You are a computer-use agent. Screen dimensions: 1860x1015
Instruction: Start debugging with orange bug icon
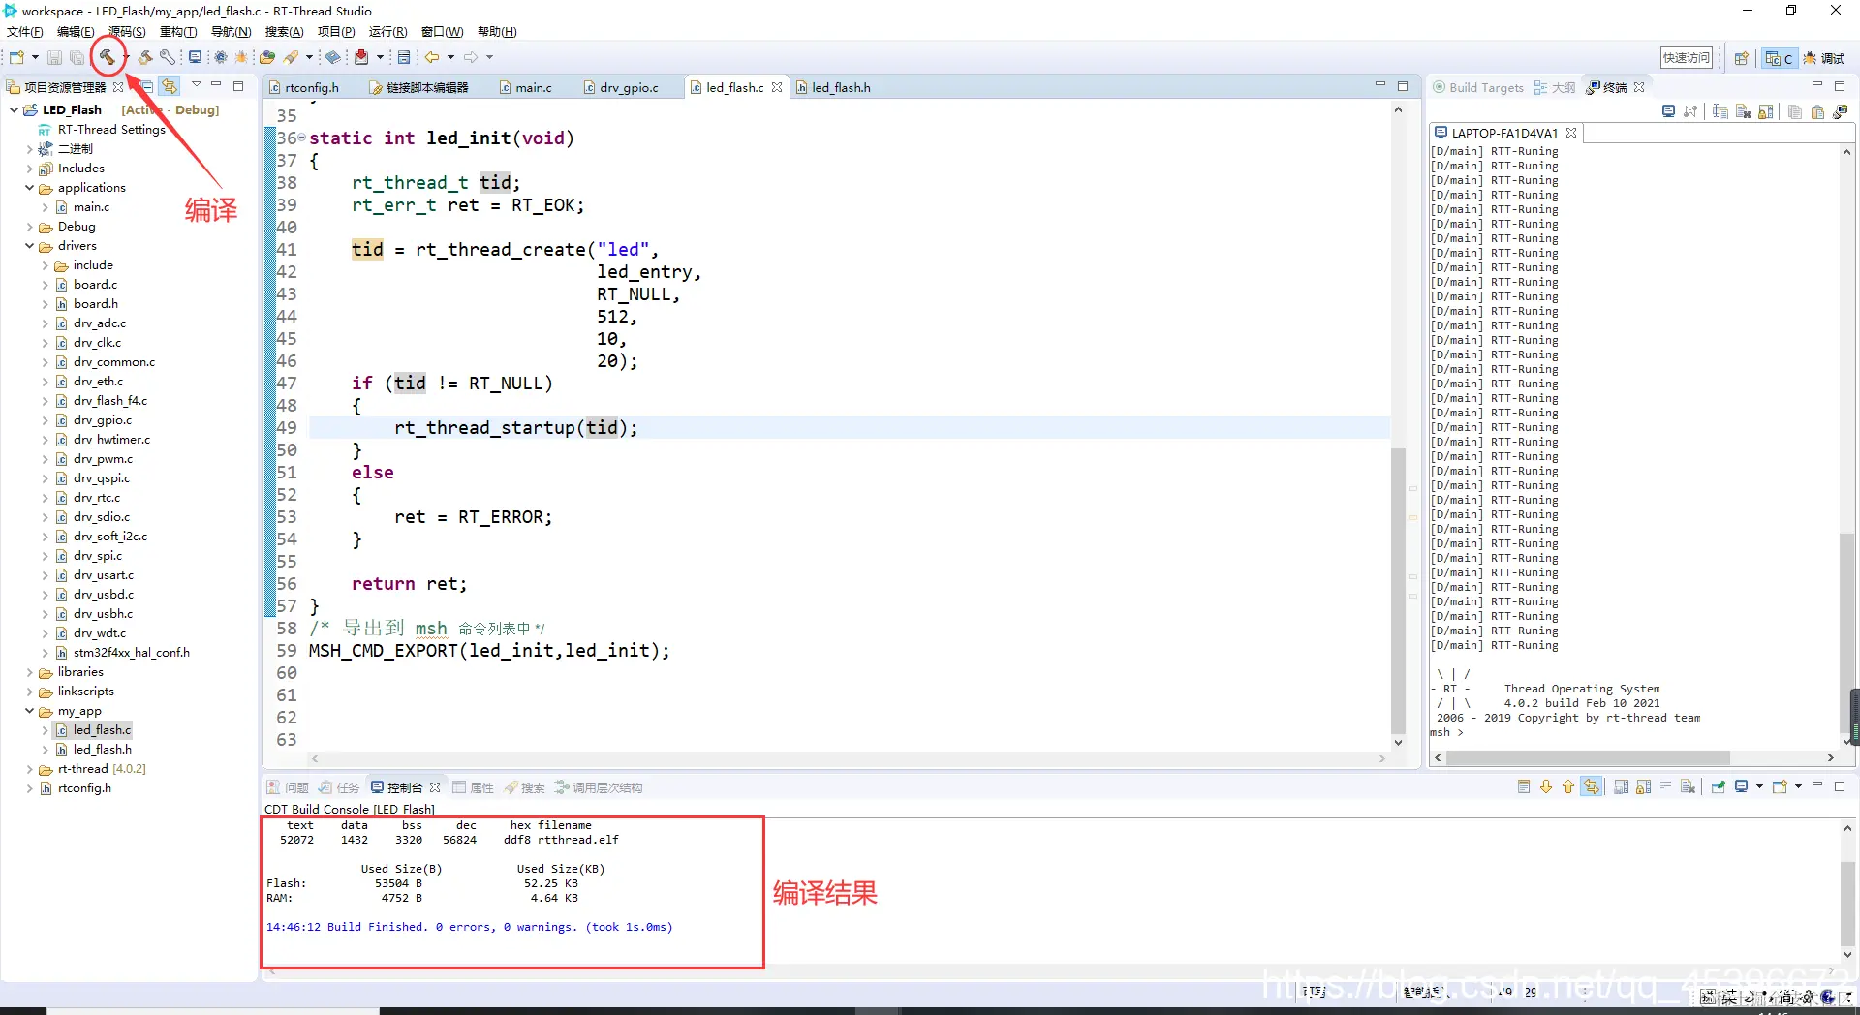click(x=241, y=57)
